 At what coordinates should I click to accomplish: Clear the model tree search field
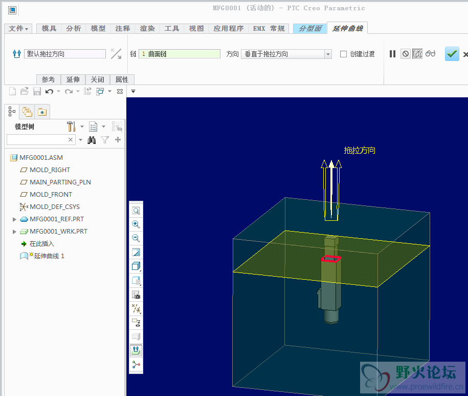coord(71,139)
